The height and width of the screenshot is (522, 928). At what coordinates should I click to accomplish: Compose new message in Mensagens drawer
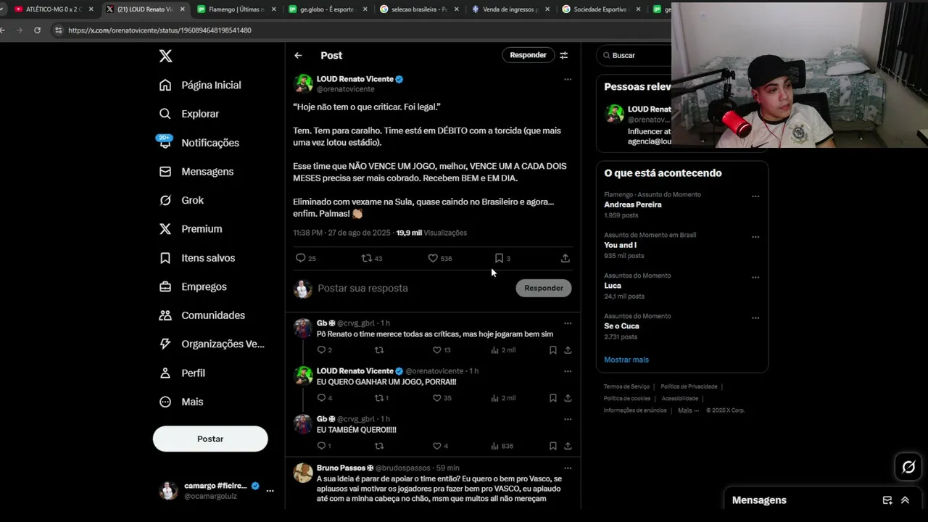pyautogui.click(x=887, y=500)
